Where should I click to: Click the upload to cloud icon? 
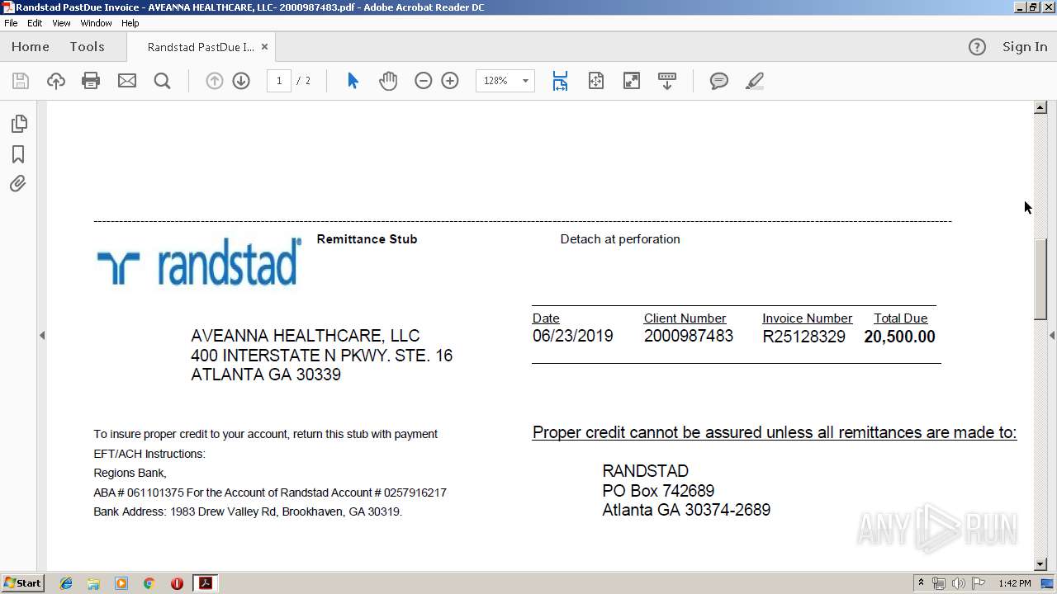(x=56, y=81)
